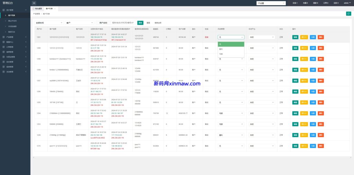Choose 亏损 option in the open dropdown list

coord(221,54)
